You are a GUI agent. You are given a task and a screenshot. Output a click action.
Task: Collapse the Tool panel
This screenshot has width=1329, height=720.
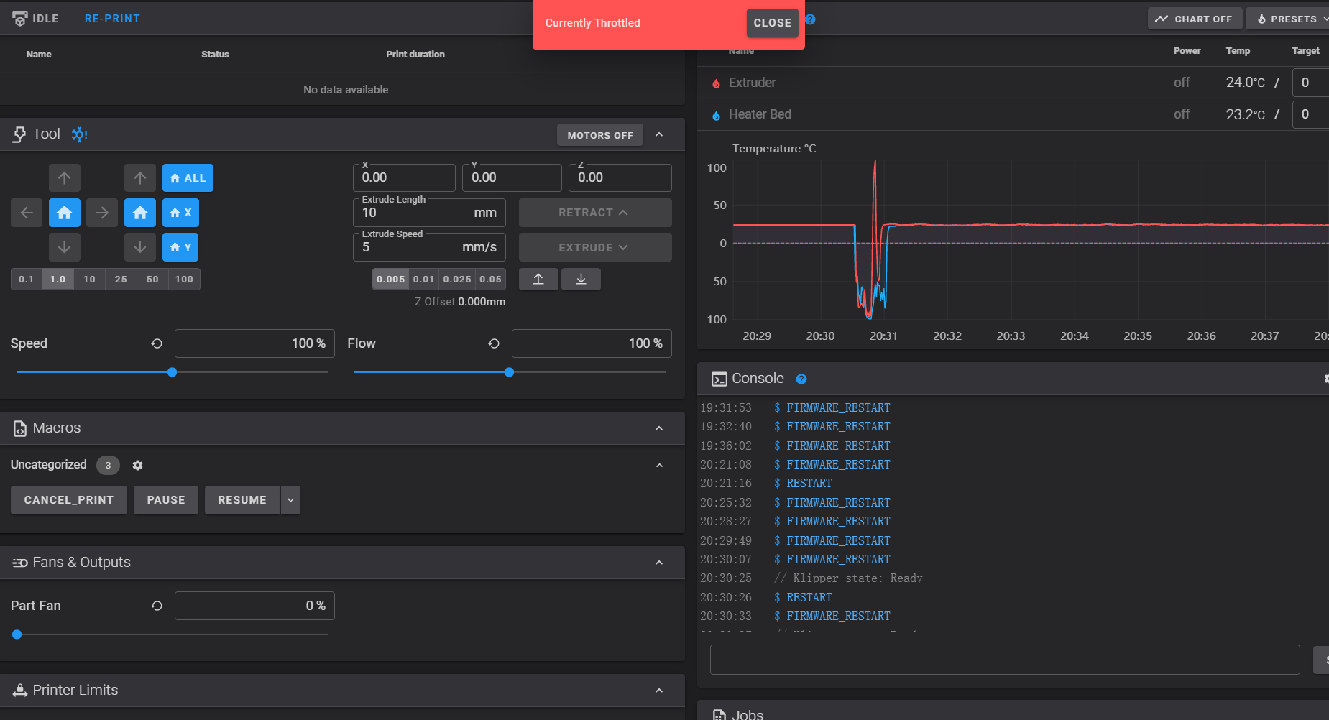[x=659, y=135]
